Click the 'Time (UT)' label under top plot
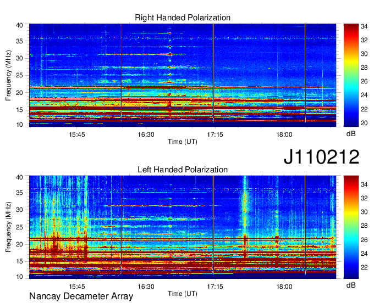This screenshot has height=303, width=374. click(183, 142)
